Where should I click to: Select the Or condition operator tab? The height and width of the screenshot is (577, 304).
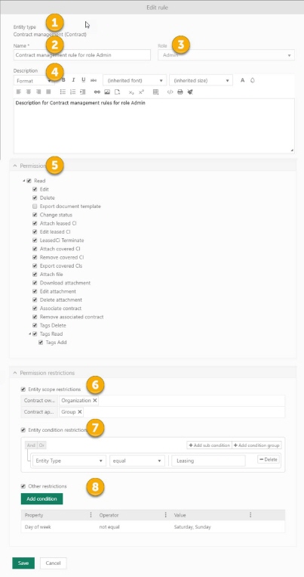click(41, 445)
